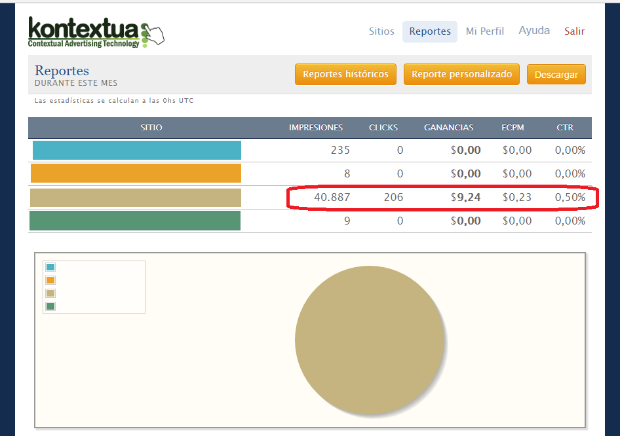Select impressions value 40.887

(x=332, y=197)
